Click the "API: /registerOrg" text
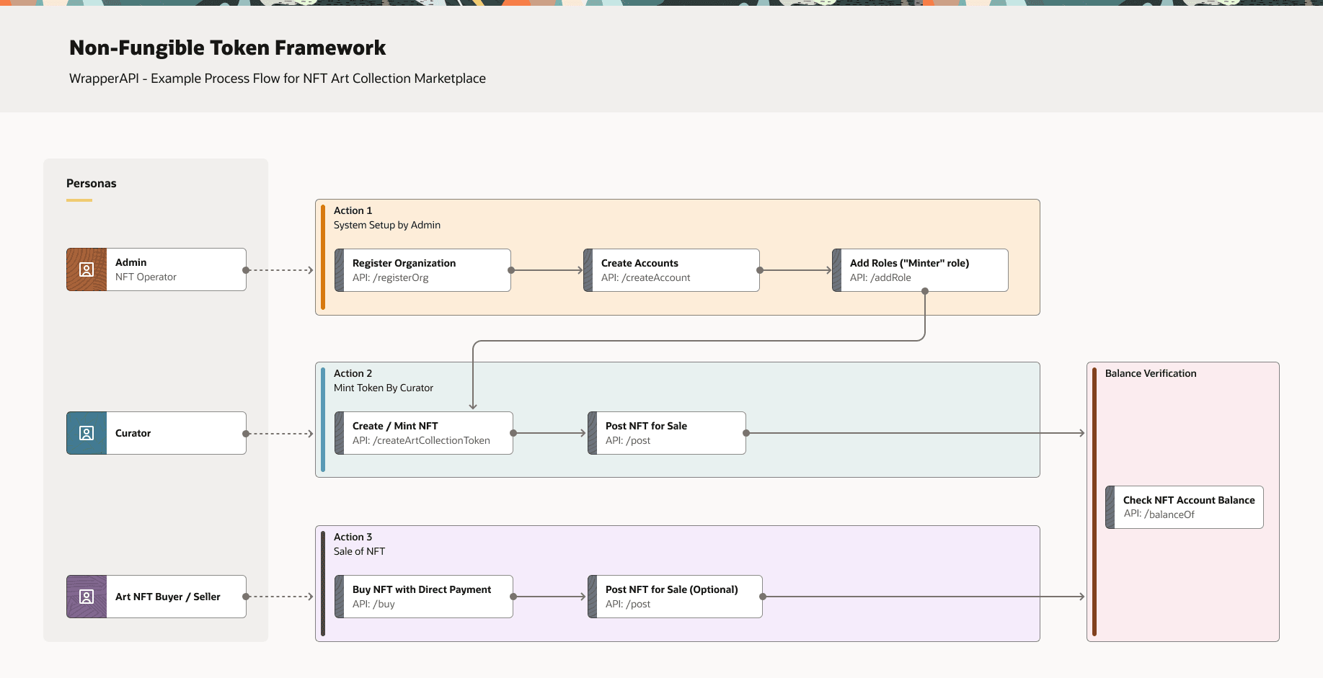Image resolution: width=1323 pixels, height=678 pixels. (x=391, y=277)
